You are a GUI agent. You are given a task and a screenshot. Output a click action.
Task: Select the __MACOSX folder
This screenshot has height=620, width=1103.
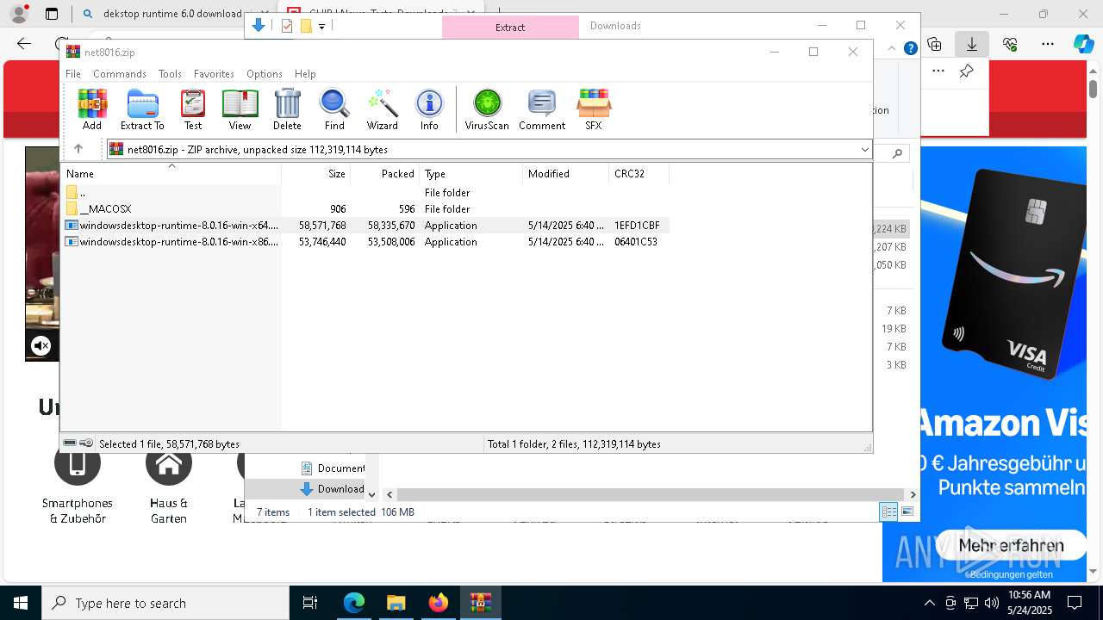tap(365, 209)
